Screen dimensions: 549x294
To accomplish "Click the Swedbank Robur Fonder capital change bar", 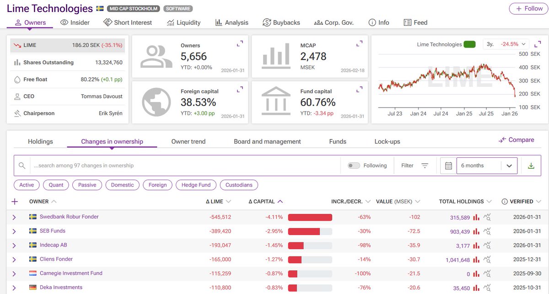I will [x=310, y=217].
